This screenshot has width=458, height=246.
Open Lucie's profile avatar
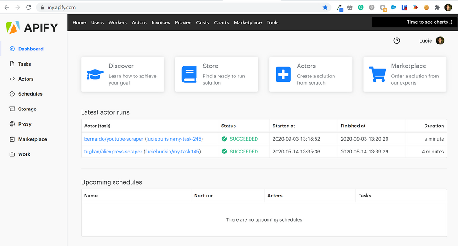pyautogui.click(x=440, y=40)
